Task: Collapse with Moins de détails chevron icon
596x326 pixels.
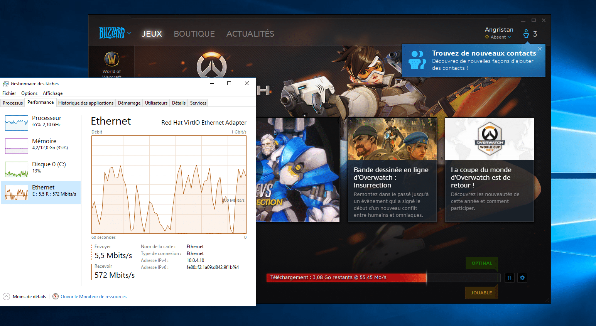Action: click(x=7, y=297)
